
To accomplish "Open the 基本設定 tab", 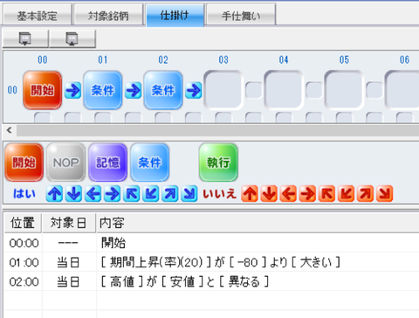I will pyautogui.click(x=37, y=15).
